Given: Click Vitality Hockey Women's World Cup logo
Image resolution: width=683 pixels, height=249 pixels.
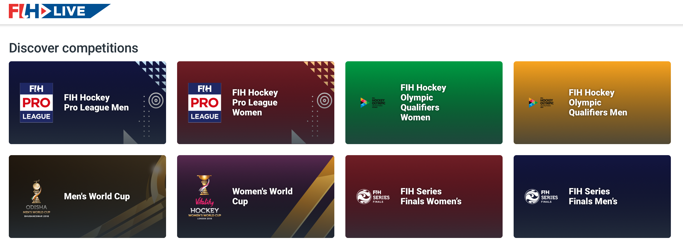Looking at the screenshot, I should [x=205, y=197].
